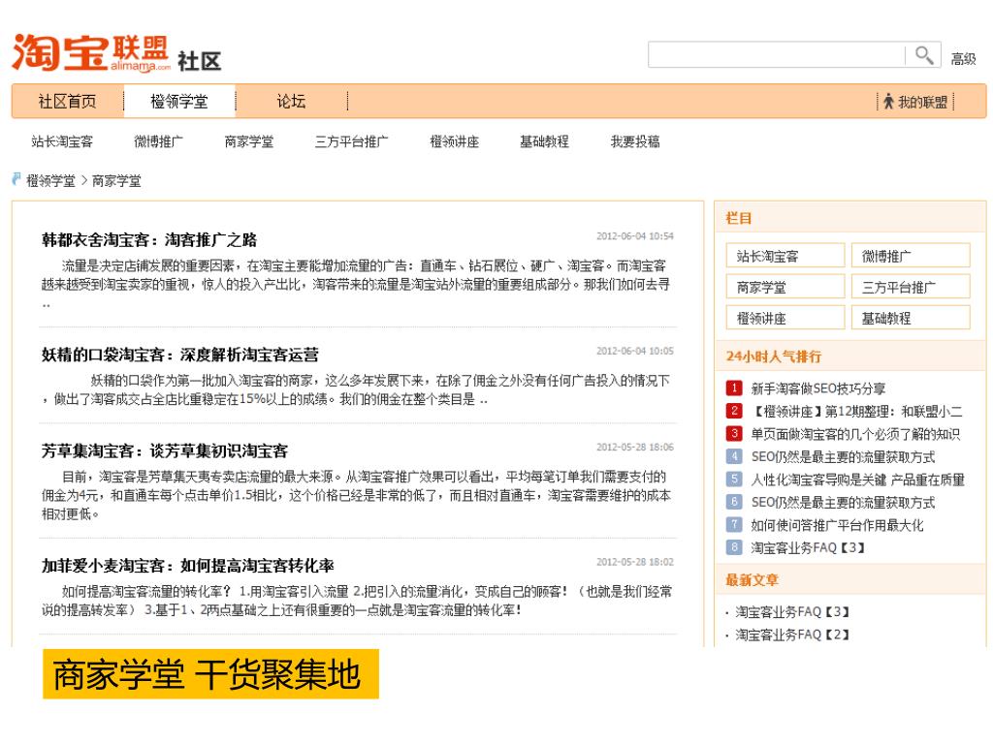Click the timestamp 2012-05-28 18:02
The width and height of the screenshot is (993, 744).
(634, 562)
